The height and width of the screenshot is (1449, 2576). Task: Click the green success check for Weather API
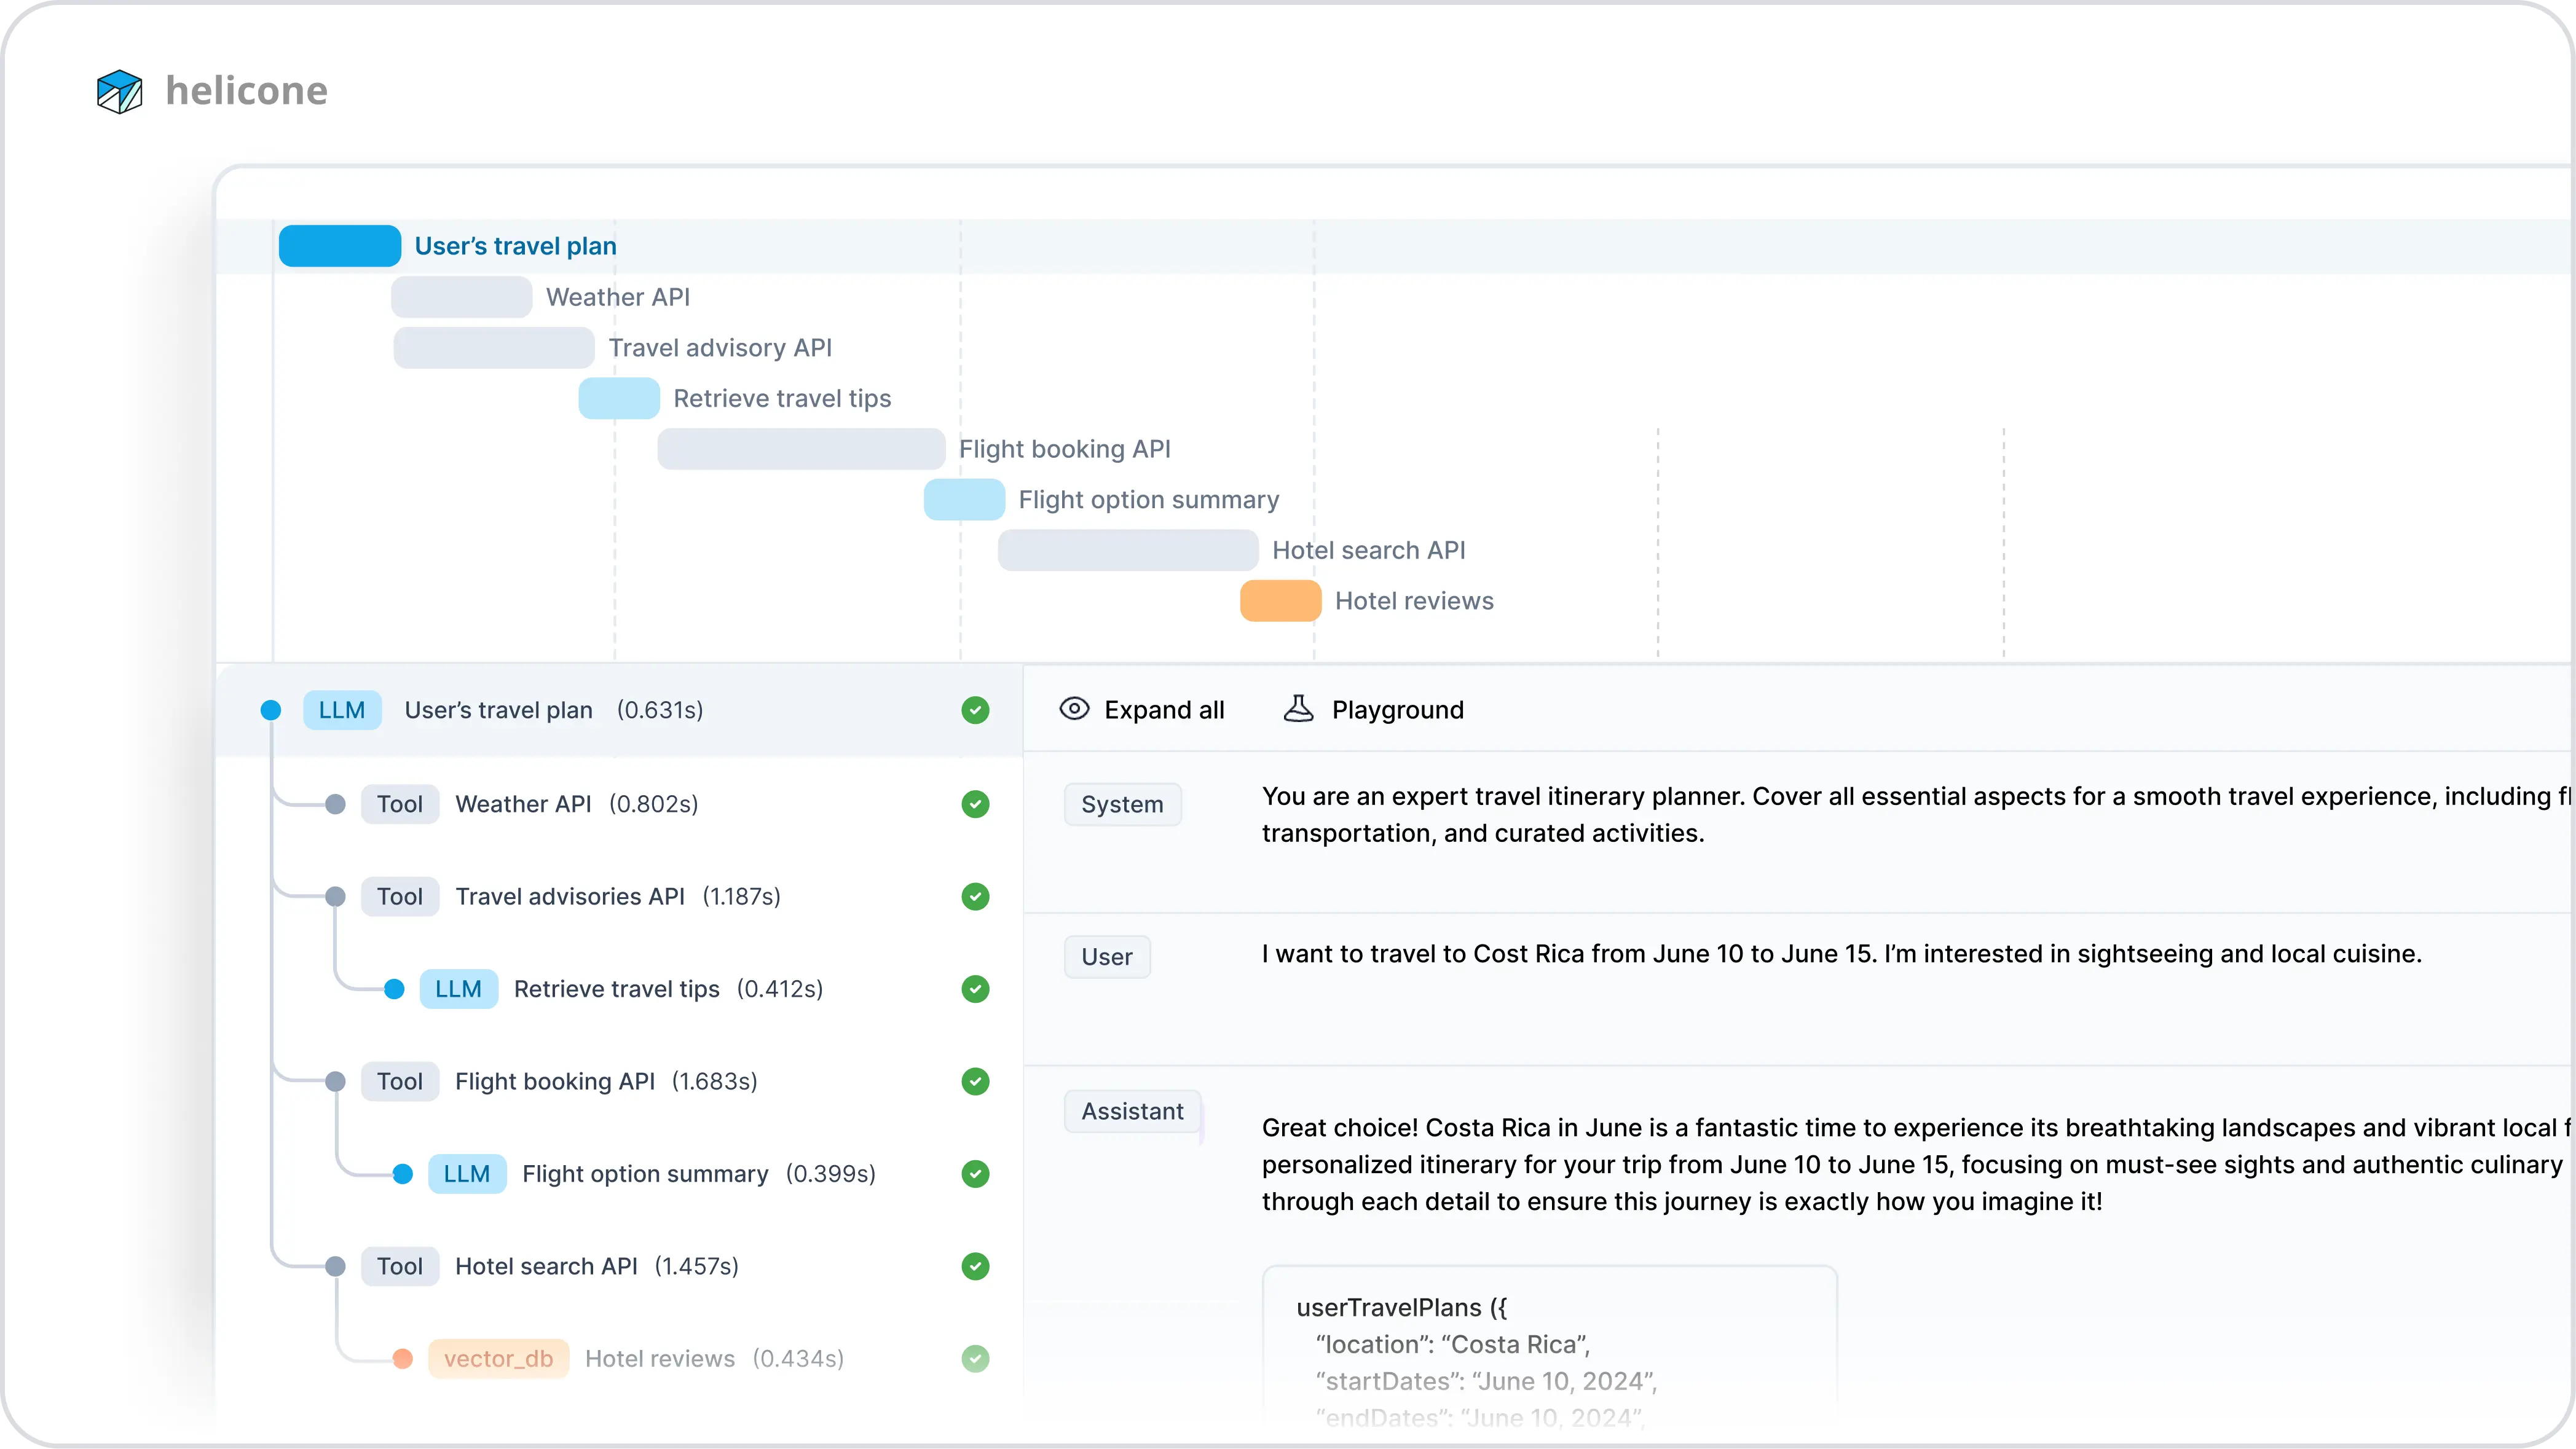tap(975, 804)
